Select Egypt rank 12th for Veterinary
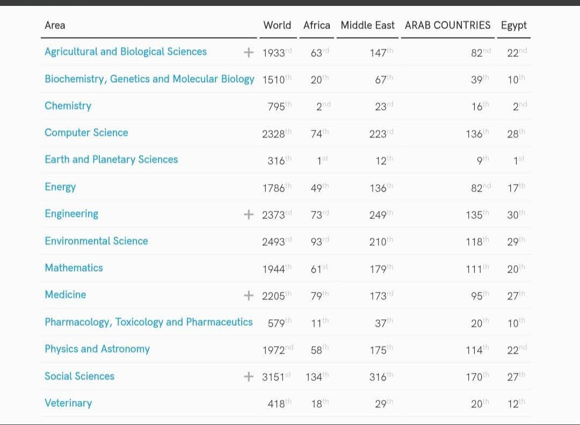The width and height of the screenshot is (580, 425). coord(517,404)
